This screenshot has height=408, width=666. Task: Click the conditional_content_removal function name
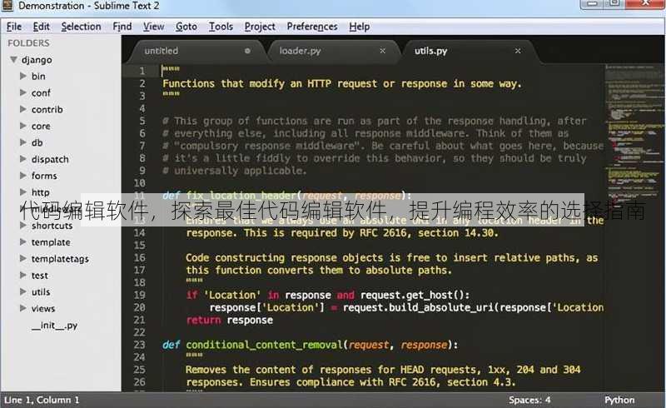pyautogui.click(x=264, y=345)
